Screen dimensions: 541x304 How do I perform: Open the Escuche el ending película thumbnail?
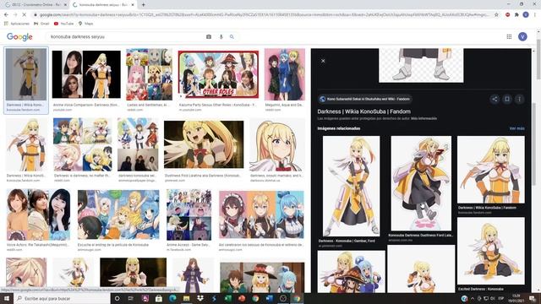tap(118, 214)
